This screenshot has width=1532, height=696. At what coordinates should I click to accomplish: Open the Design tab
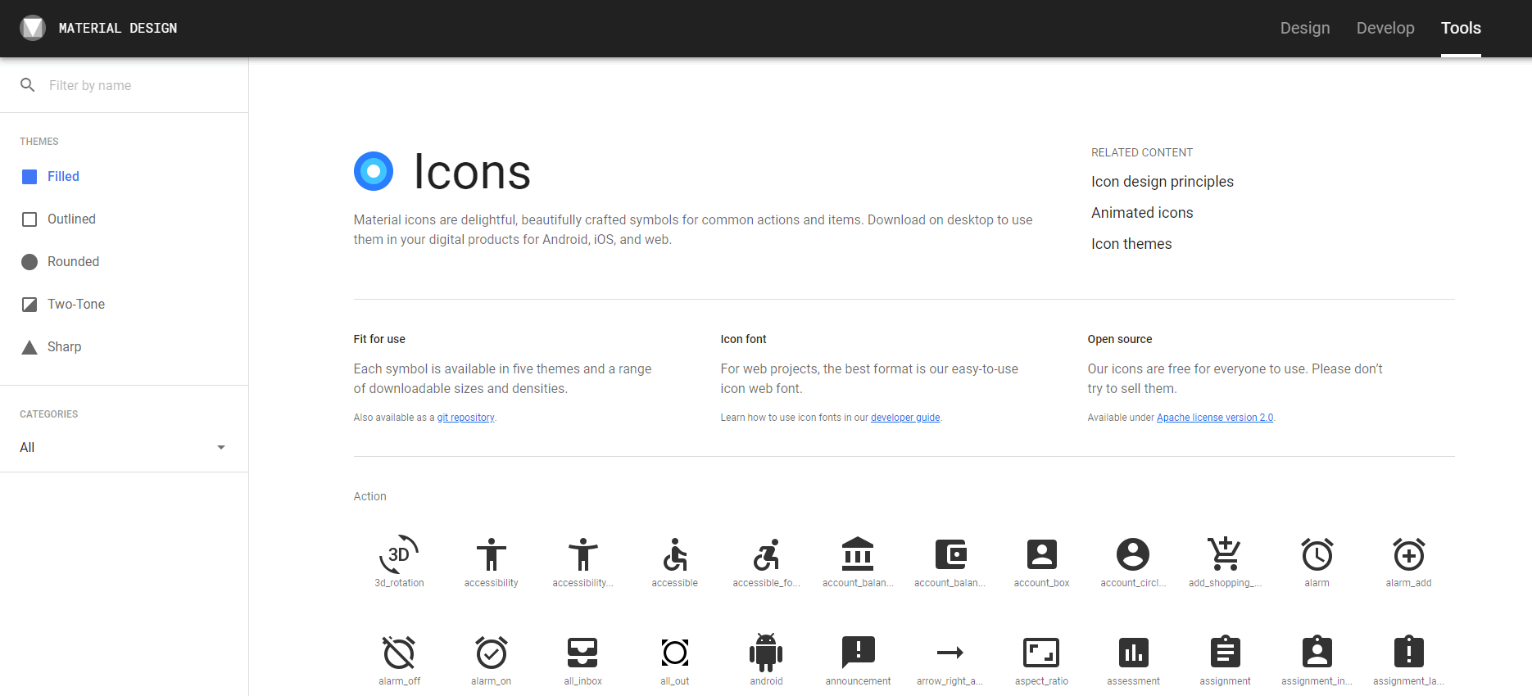(1304, 28)
